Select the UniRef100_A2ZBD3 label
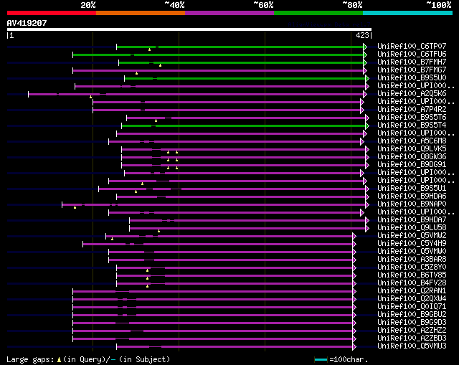Screen dimensions: 459x365 pos(412,338)
